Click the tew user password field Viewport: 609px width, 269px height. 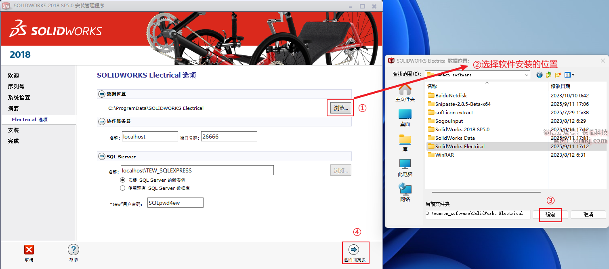[x=175, y=203]
